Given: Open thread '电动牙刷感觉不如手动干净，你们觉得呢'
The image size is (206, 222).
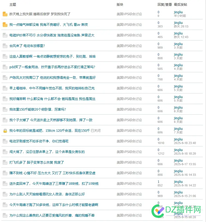Looking at the screenshot, I should click(x=39, y=141).
